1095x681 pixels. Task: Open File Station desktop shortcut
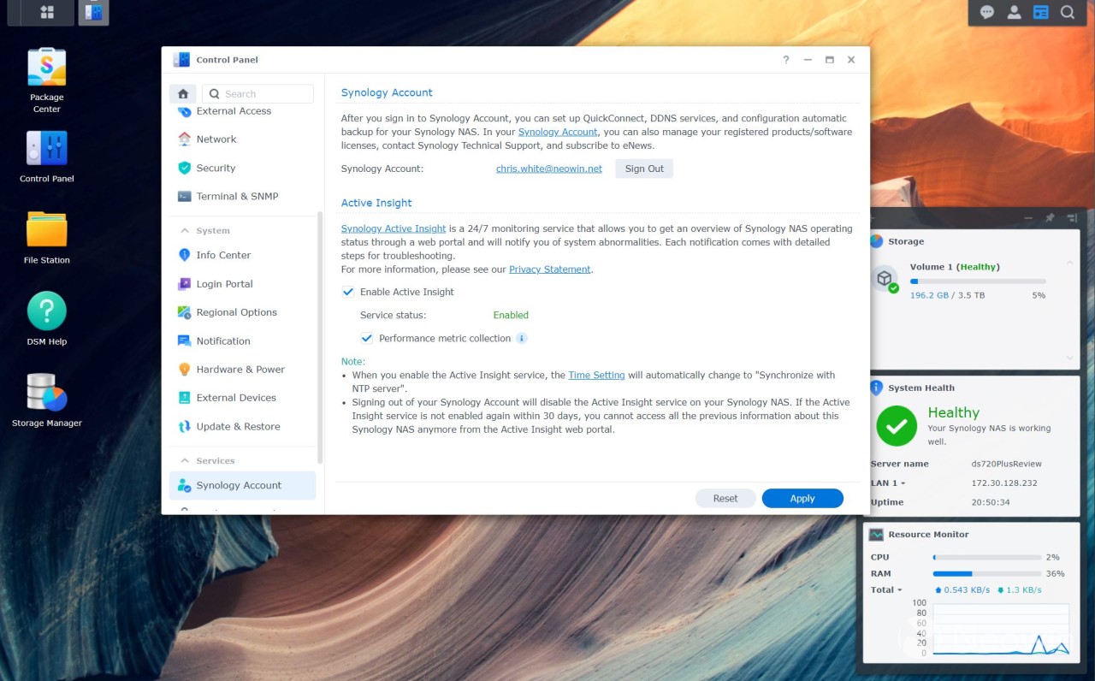pos(47,237)
